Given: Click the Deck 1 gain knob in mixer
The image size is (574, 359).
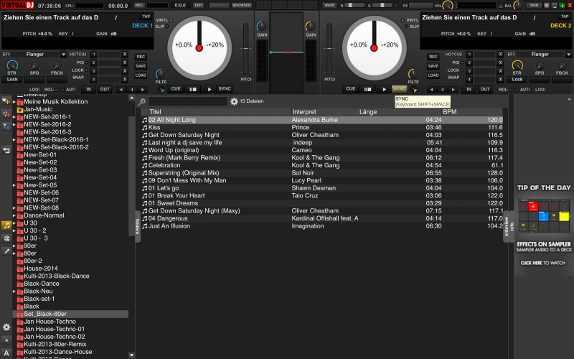Looking at the screenshot, I should click(x=262, y=27).
